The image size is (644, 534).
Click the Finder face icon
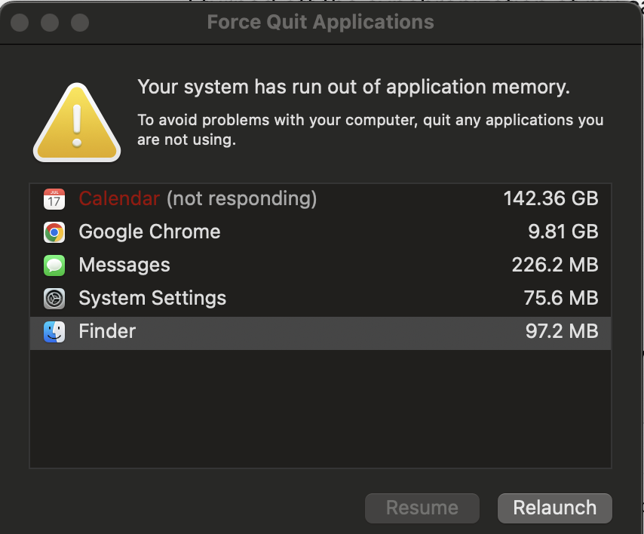[x=54, y=332]
